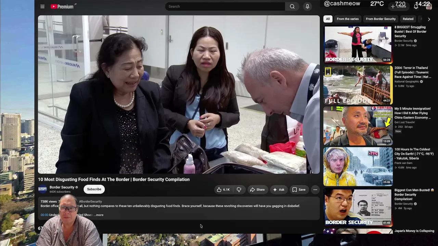This screenshot has width=438, height=246.
Task: Like the video with 6.1K likes
Action: click(x=223, y=190)
